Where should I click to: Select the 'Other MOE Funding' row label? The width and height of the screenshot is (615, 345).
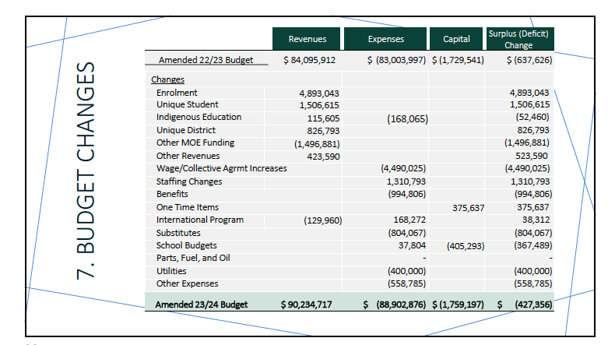[x=195, y=143]
